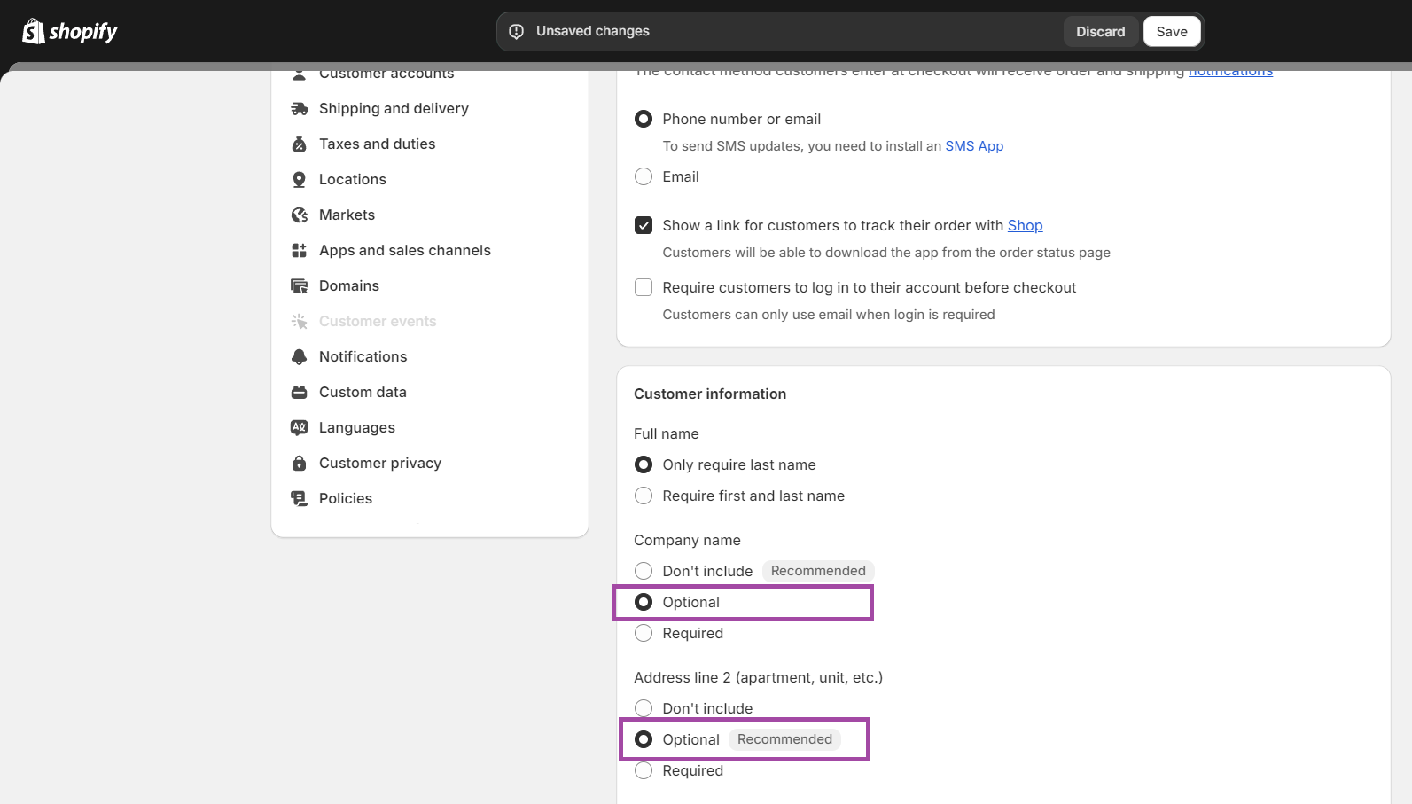
Task: Click the Markets globe icon
Action: point(300,215)
